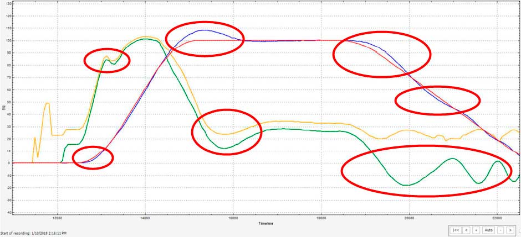Click the 12000 tick on time axis
Image resolution: width=521 pixels, height=237 pixels.
click(x=58, y=218)
